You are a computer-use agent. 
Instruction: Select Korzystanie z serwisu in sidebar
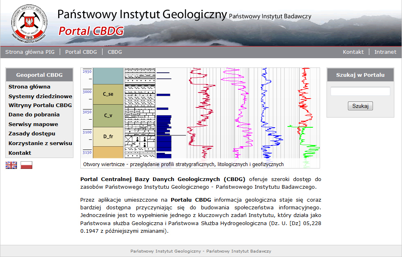click(40, 143)
